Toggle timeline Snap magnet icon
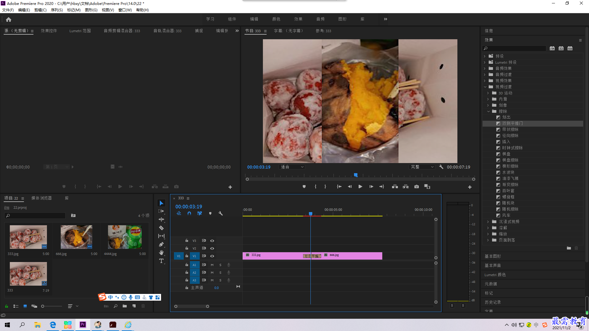 (189, 213)
